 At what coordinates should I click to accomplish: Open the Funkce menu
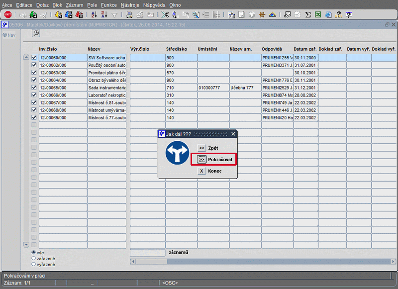coord(109,5)
